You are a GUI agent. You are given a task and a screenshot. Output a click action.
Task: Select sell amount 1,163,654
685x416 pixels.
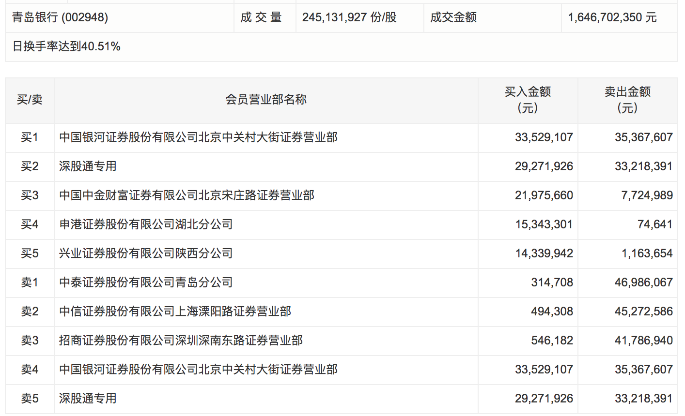pyautogui.click(x=647, y=253)
